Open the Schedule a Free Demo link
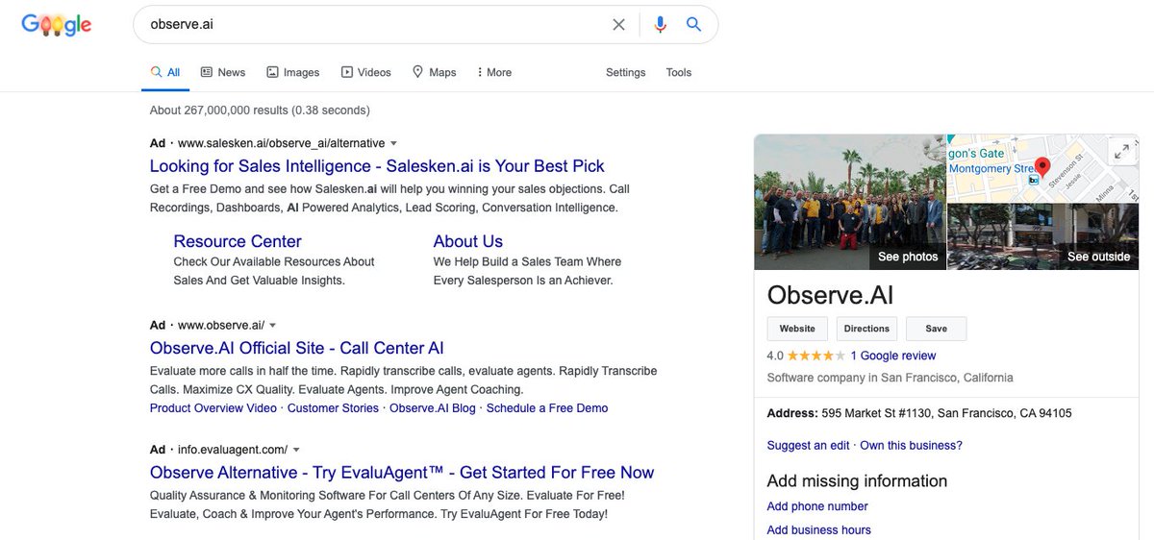 547,408
